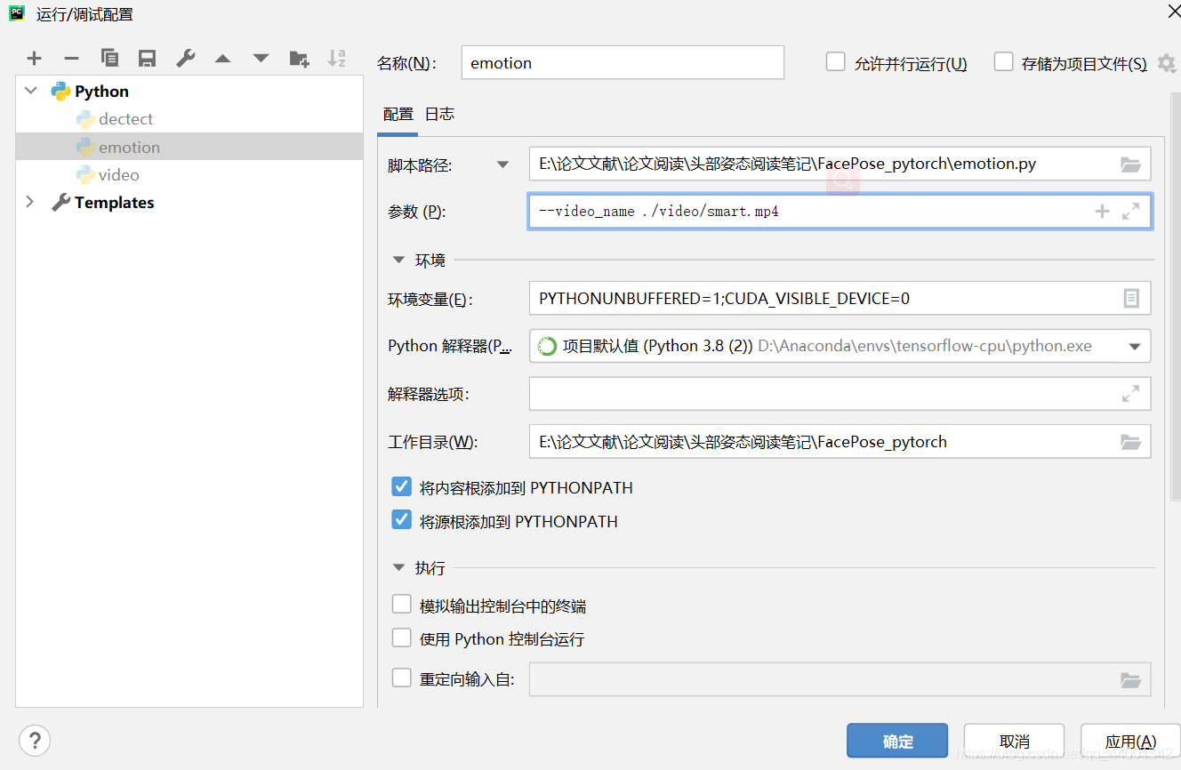Open the Python interpreter dropdown
Screen dimensions: 1181x770
[1135, 347]
